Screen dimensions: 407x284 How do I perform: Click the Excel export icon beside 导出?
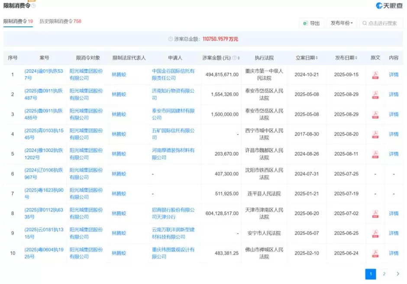pos(306,23)
